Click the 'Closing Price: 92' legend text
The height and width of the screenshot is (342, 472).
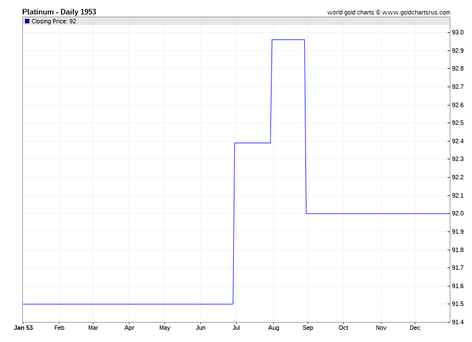tap(54, 21)
